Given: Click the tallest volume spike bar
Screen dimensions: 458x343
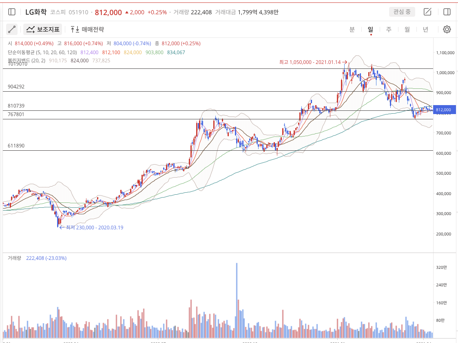Looking at the screenshot, I should pos(237,300).
